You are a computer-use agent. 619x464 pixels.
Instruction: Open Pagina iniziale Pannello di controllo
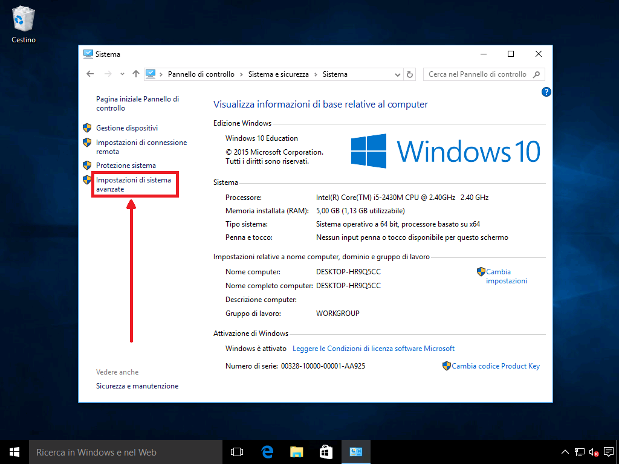[x=137, y=103]
